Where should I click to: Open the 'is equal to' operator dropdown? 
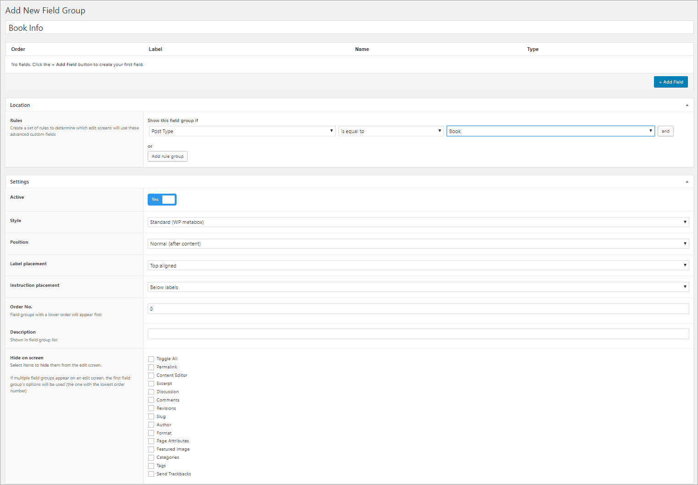(x=391, y=131)
